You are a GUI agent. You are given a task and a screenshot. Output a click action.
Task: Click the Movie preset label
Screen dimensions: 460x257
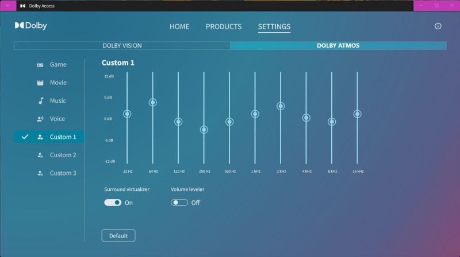[58, 83]
